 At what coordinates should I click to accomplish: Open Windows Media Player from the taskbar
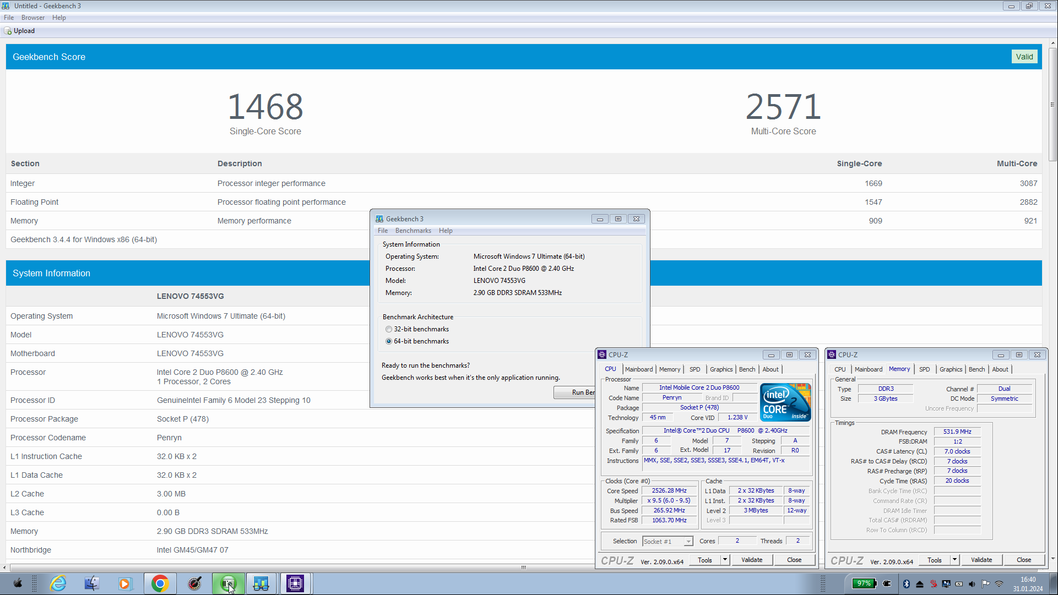click(125, 583)
